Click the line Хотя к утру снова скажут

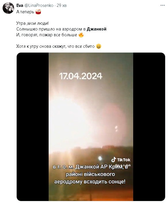point(55,46)
